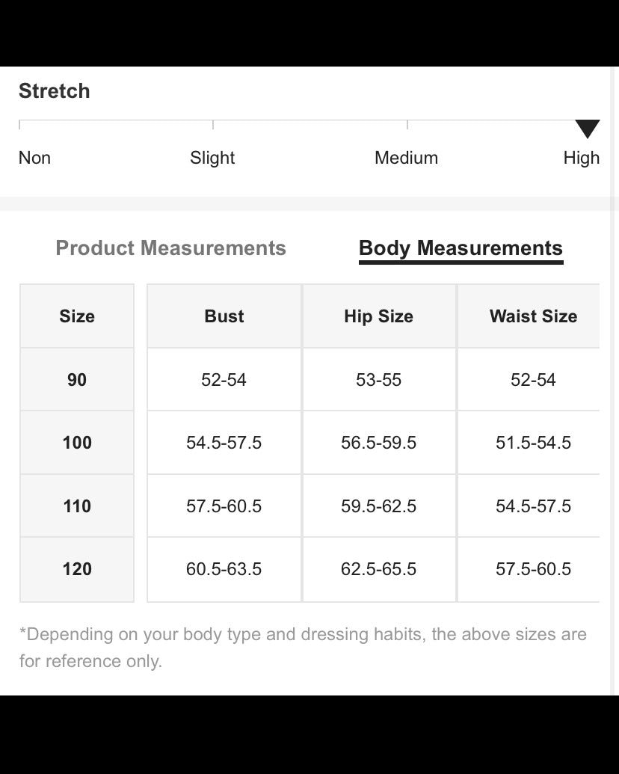The image size is (619, 774).
Task: Select the Medium stretch label
Action: coord(406,158)
